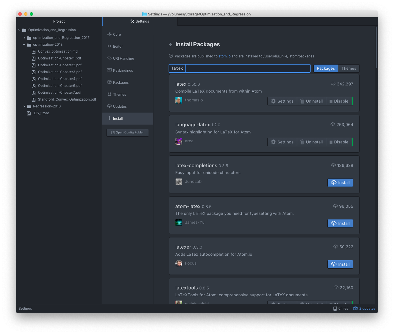The height and width of the screenshot is (334, 394).
Task: Click the Optimization-Chpater2.pdf file icon
Action: (x=34, y=65)
